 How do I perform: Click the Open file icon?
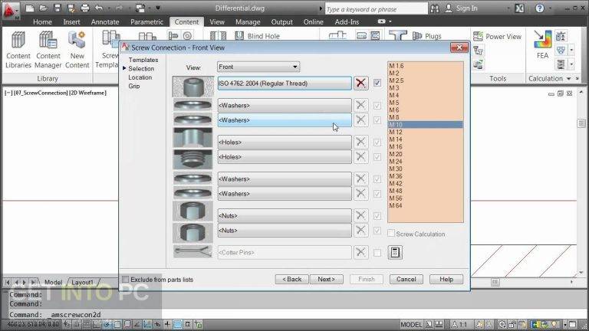44,8
